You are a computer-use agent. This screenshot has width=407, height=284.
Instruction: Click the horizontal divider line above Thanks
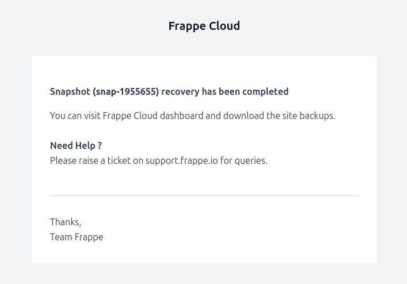(204, 195)
